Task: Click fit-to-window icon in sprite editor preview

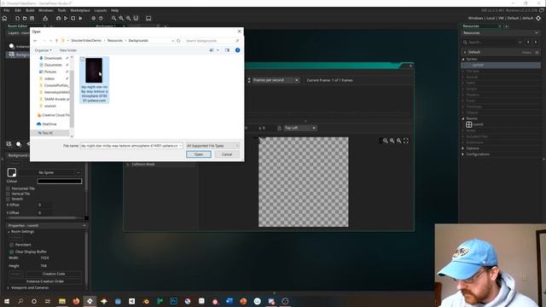Action: coord(406,141)
